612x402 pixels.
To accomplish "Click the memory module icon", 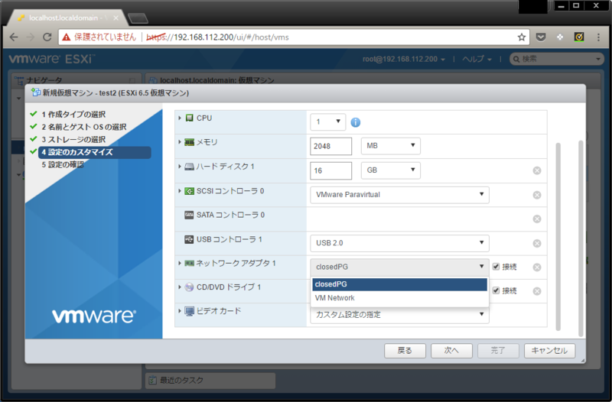I will tap(189, 142).
